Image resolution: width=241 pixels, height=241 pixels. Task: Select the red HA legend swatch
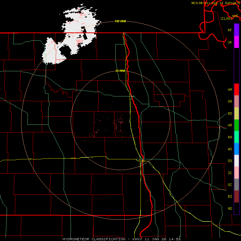(x=236, y=89)
